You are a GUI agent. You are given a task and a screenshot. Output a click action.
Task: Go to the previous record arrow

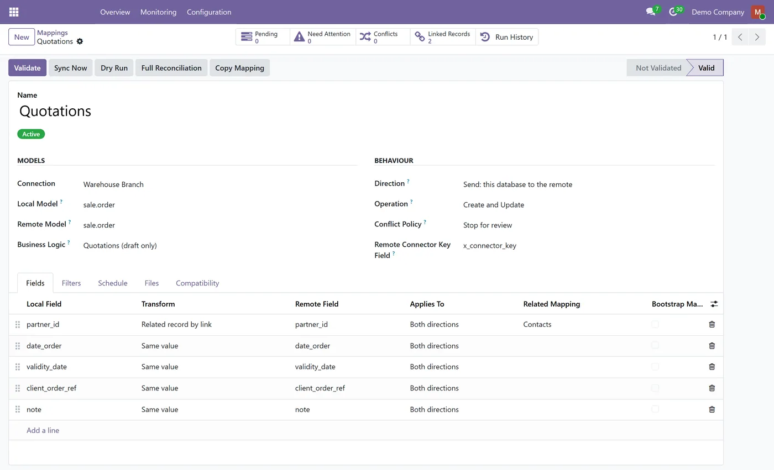tap(740, 37)
